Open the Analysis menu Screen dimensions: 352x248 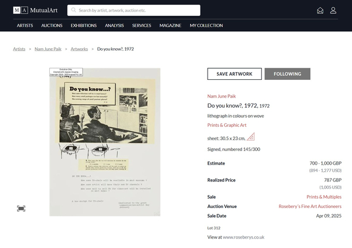click(x=114, y=25)
